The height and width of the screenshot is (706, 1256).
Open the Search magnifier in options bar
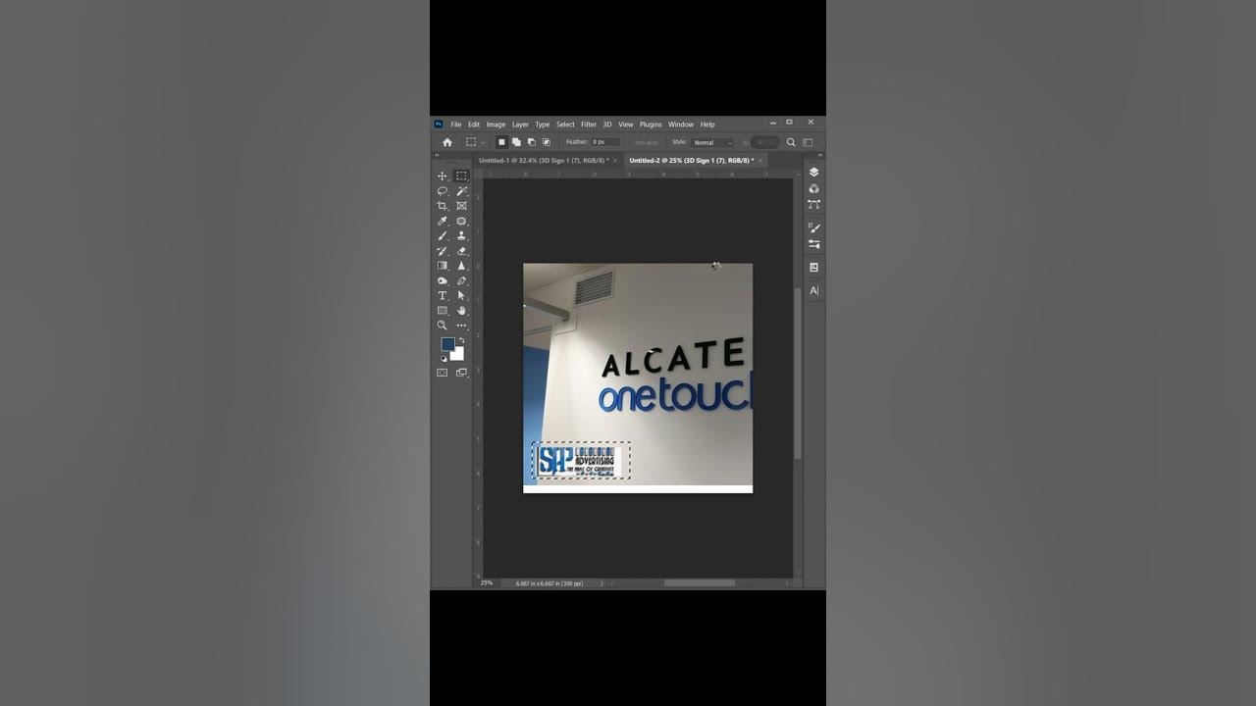[791, 142]
